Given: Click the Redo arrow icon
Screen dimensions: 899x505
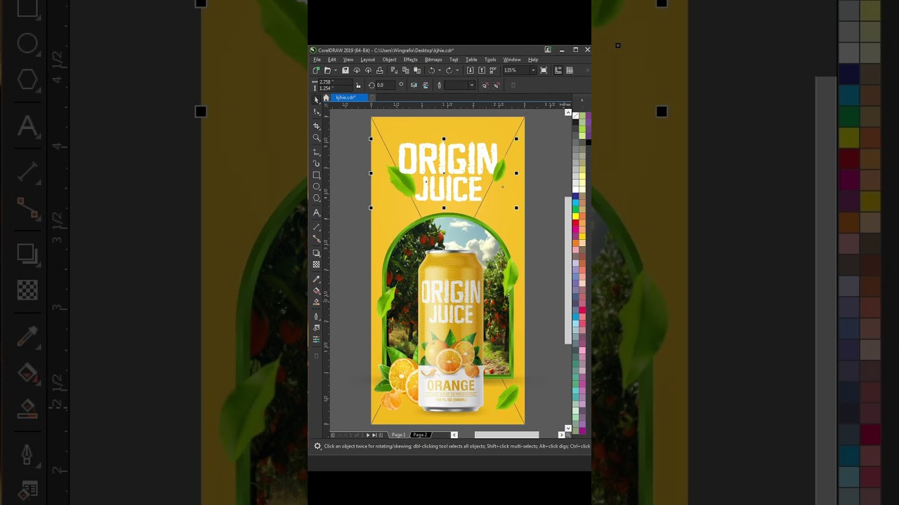Looking at the screenshot, I should [448, 70].
